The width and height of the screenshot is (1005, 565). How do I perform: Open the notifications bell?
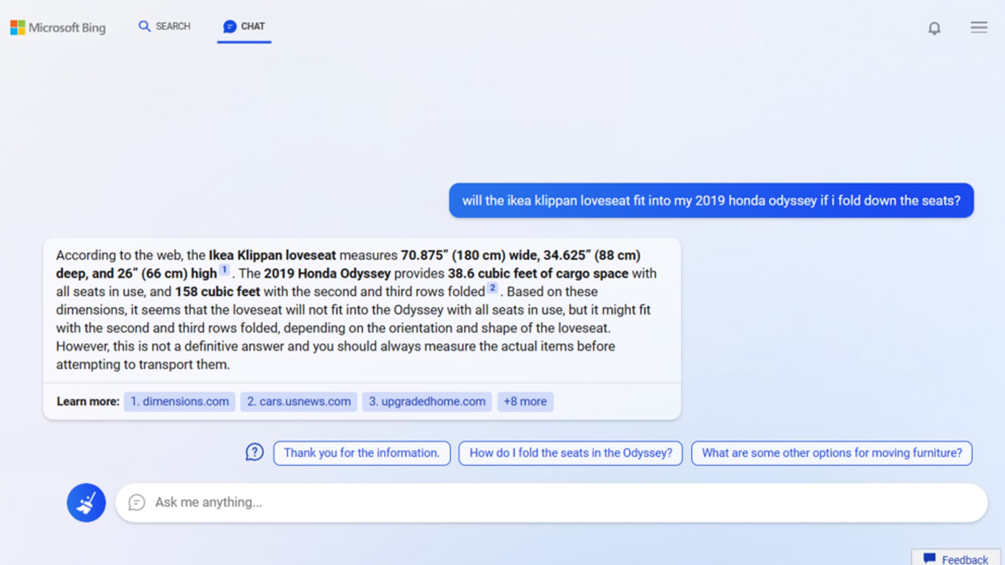(934, 28)
